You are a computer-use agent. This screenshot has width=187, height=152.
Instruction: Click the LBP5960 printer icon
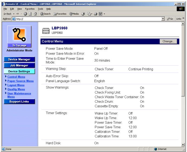click(x=46, y=31)
